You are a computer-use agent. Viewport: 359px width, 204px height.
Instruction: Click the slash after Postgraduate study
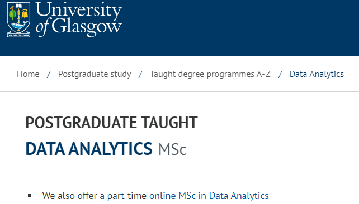coord(140,74)
